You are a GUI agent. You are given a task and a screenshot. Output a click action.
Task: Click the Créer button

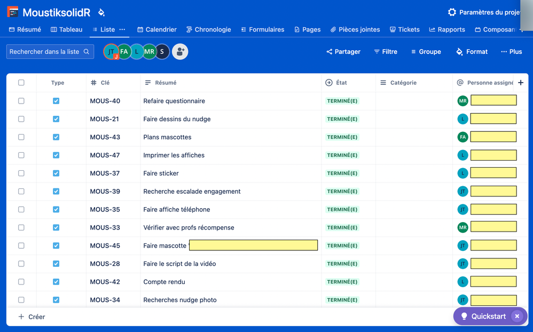coord(32,317)
